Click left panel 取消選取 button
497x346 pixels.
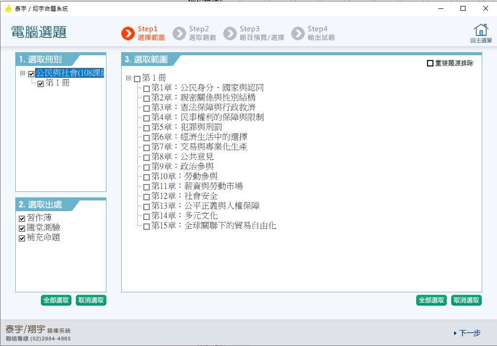pos(91,300)
